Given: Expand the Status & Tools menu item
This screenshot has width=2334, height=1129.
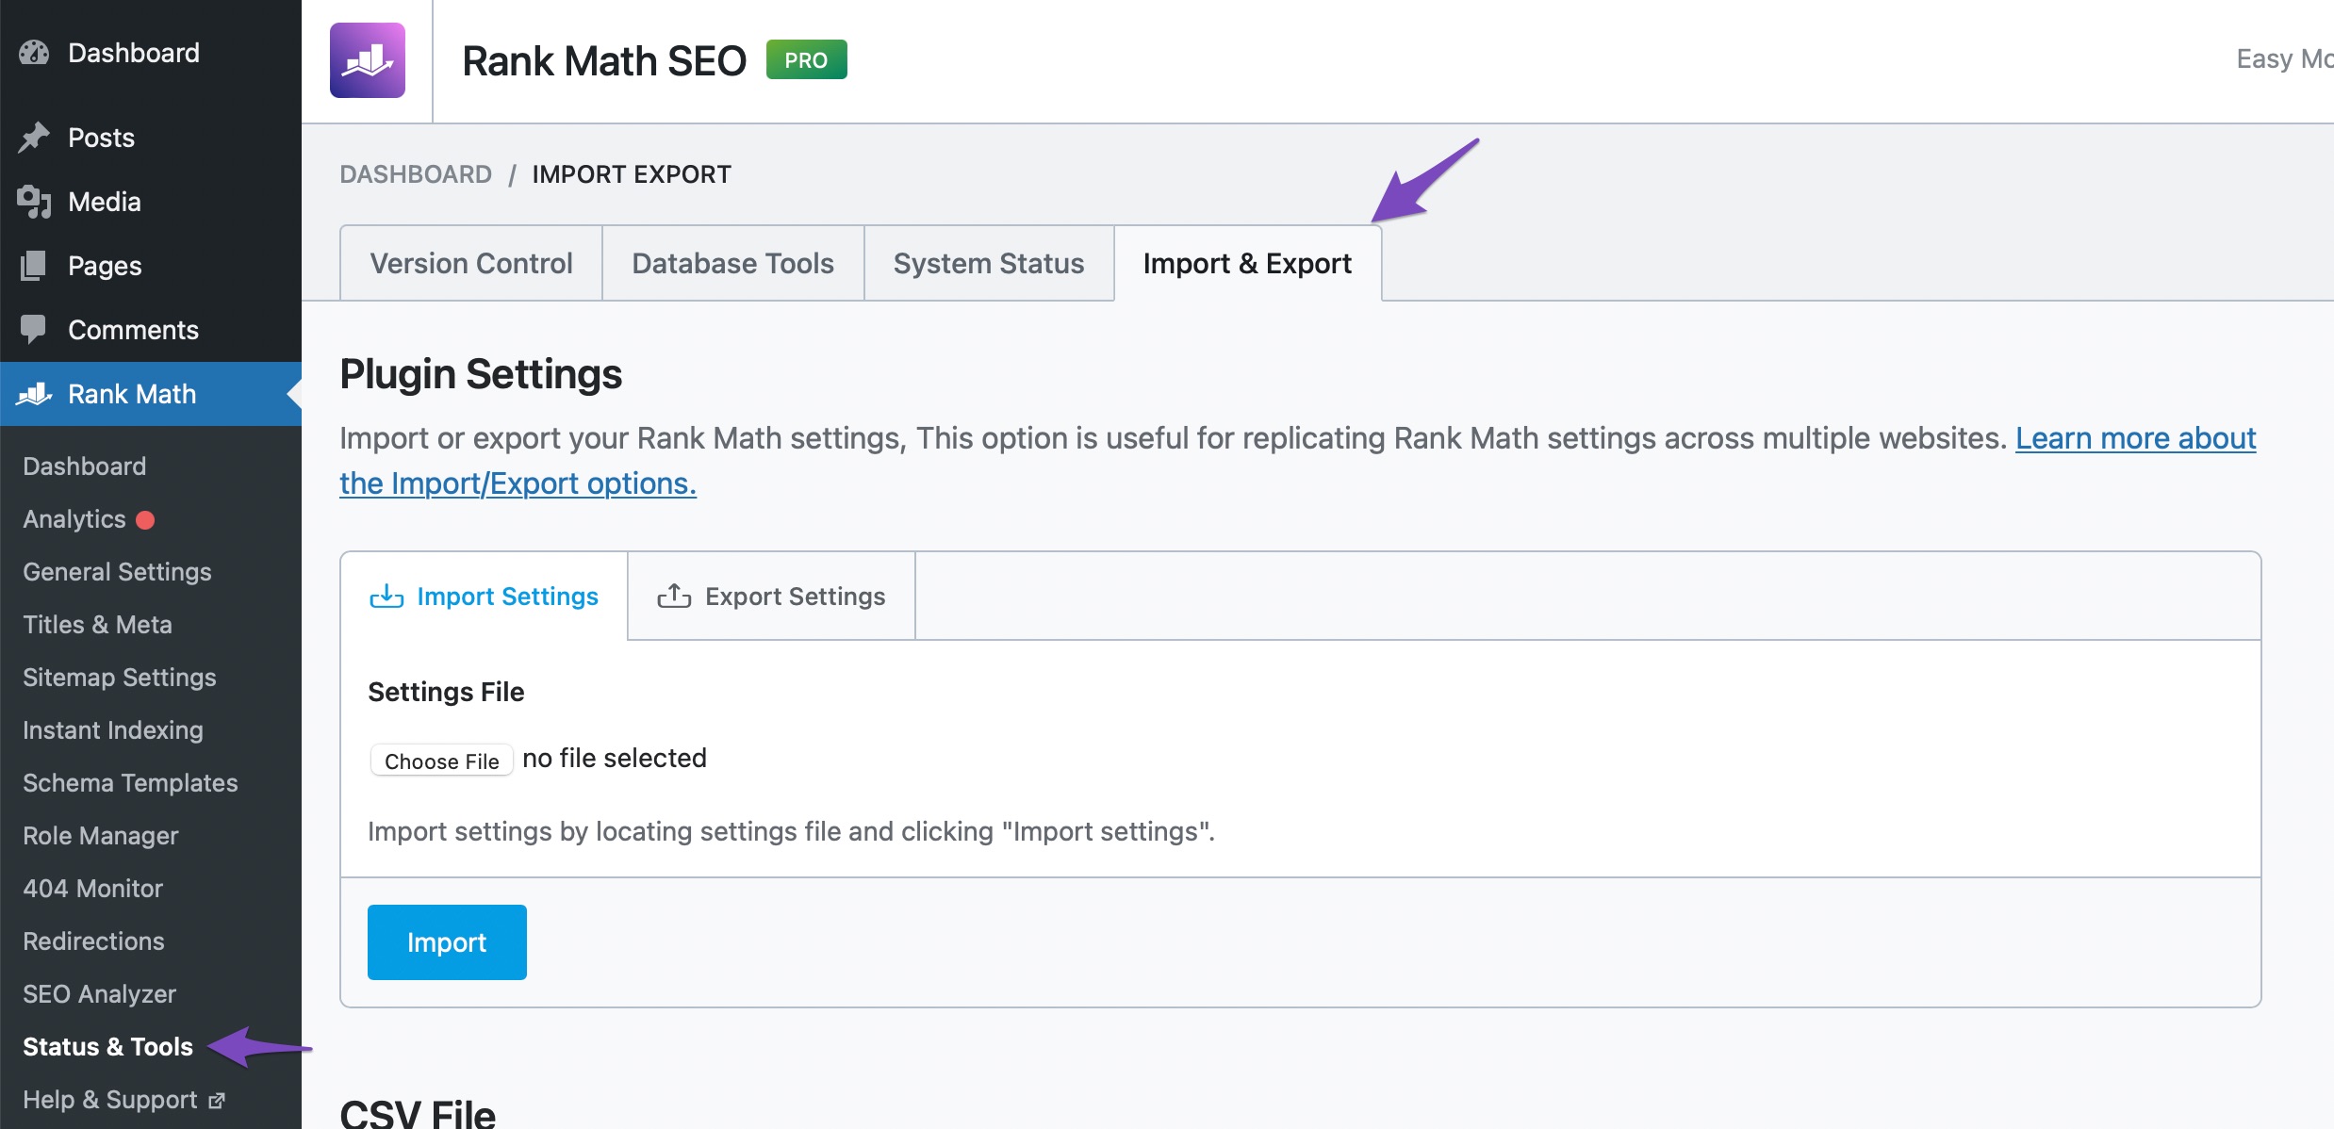Looking at the screenshot, I should click(107, 1046).
